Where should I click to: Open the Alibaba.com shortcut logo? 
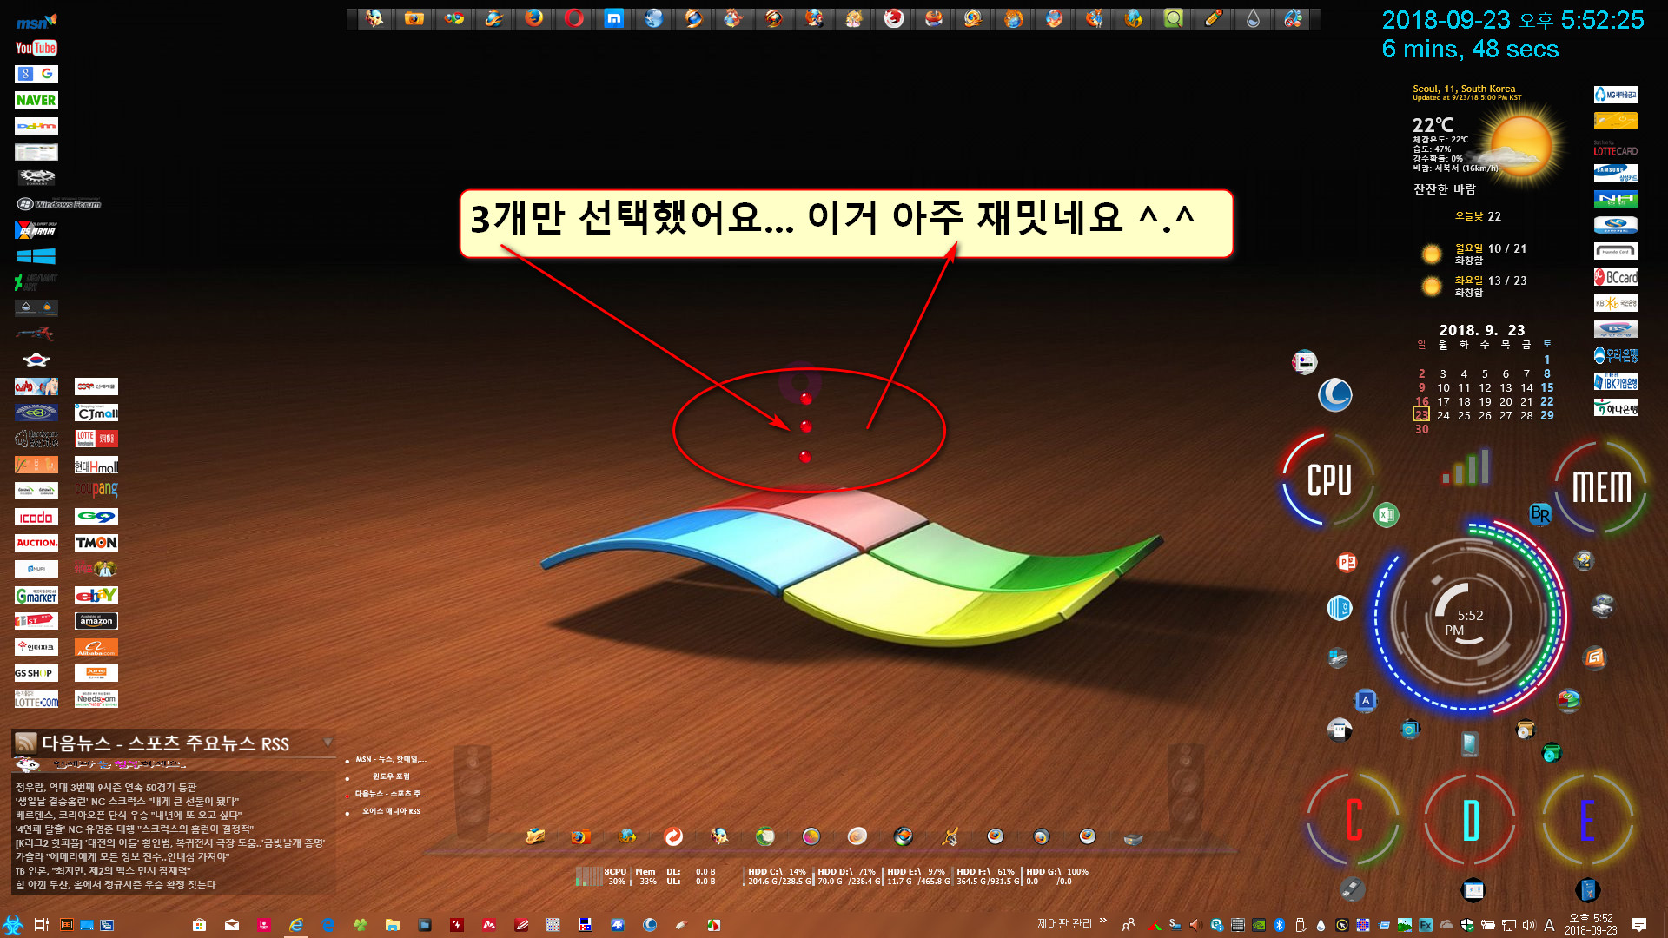coord(96,647)
